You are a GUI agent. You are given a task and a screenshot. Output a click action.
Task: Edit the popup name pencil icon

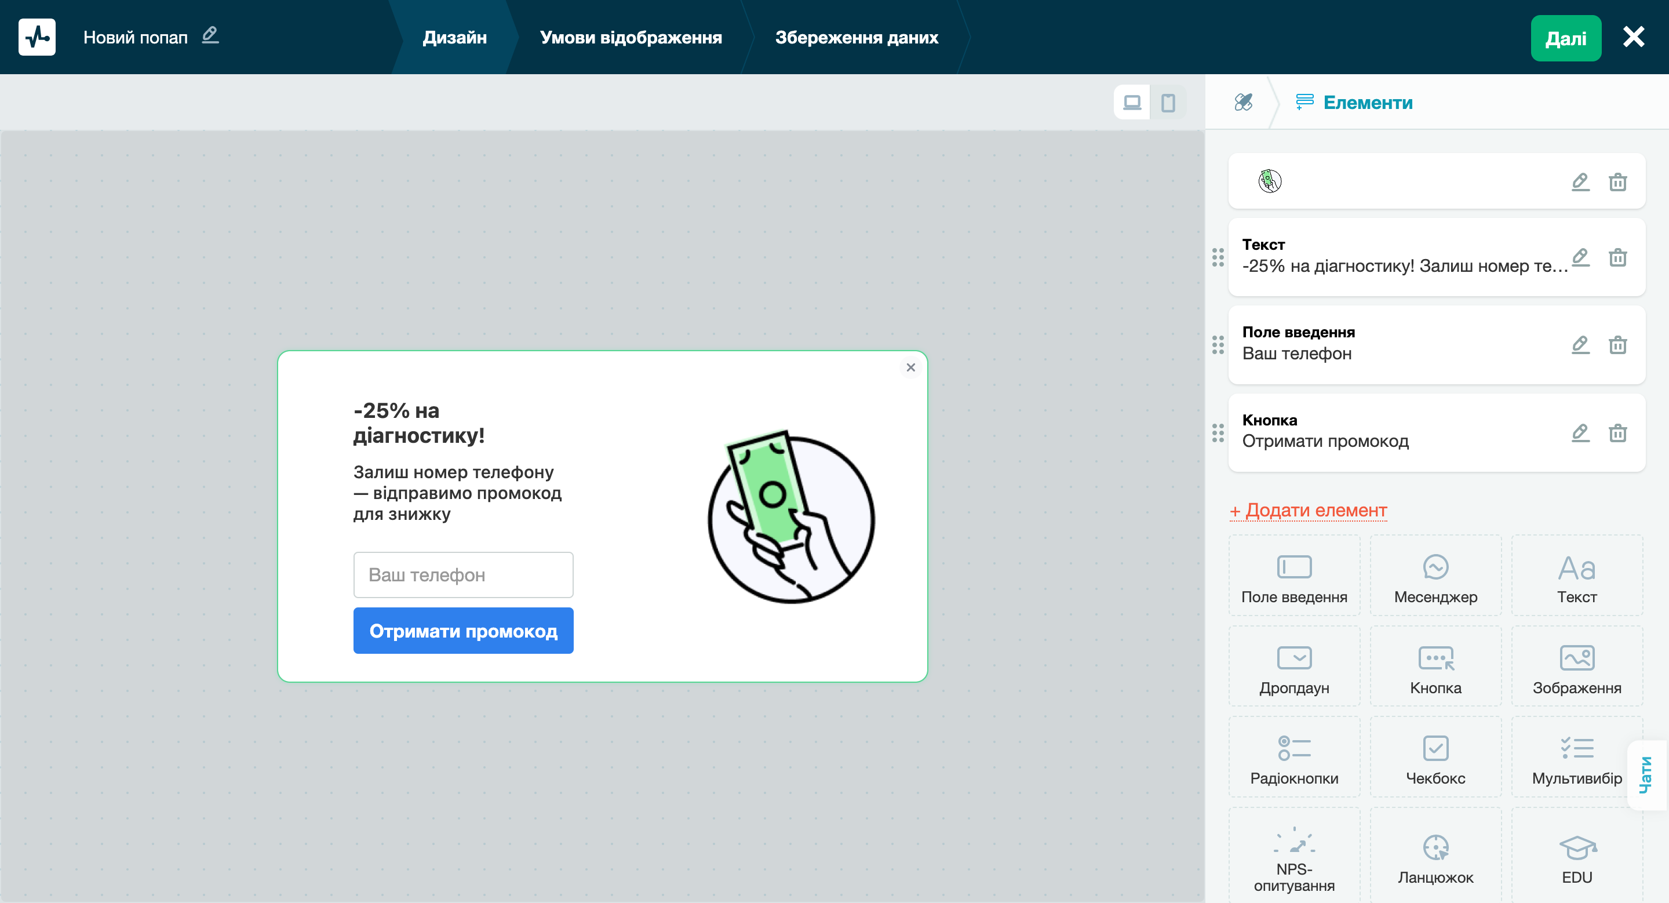click(x=210, y=35)
